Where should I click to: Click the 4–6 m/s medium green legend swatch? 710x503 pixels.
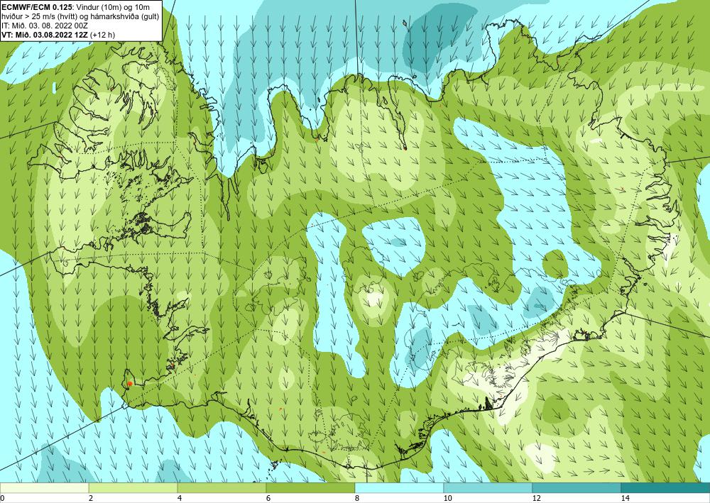(222, 487)
